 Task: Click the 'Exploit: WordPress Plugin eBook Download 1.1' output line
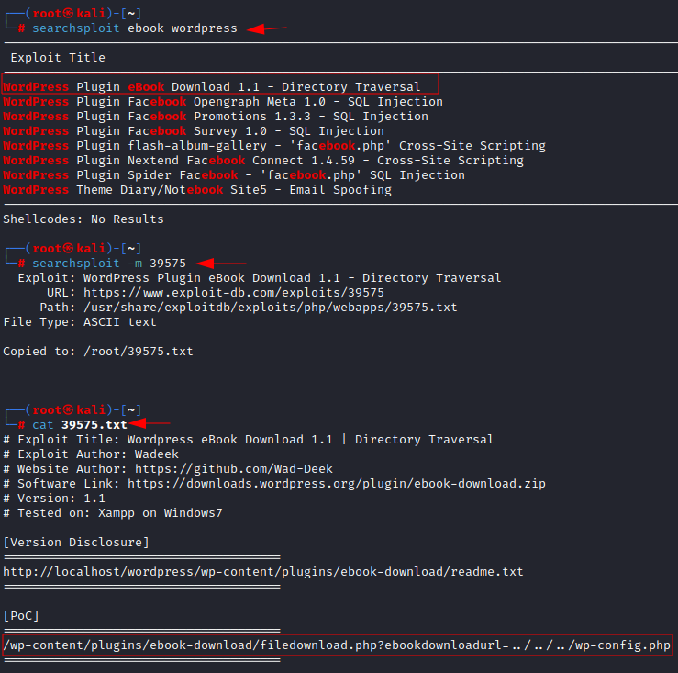(260, 278)
